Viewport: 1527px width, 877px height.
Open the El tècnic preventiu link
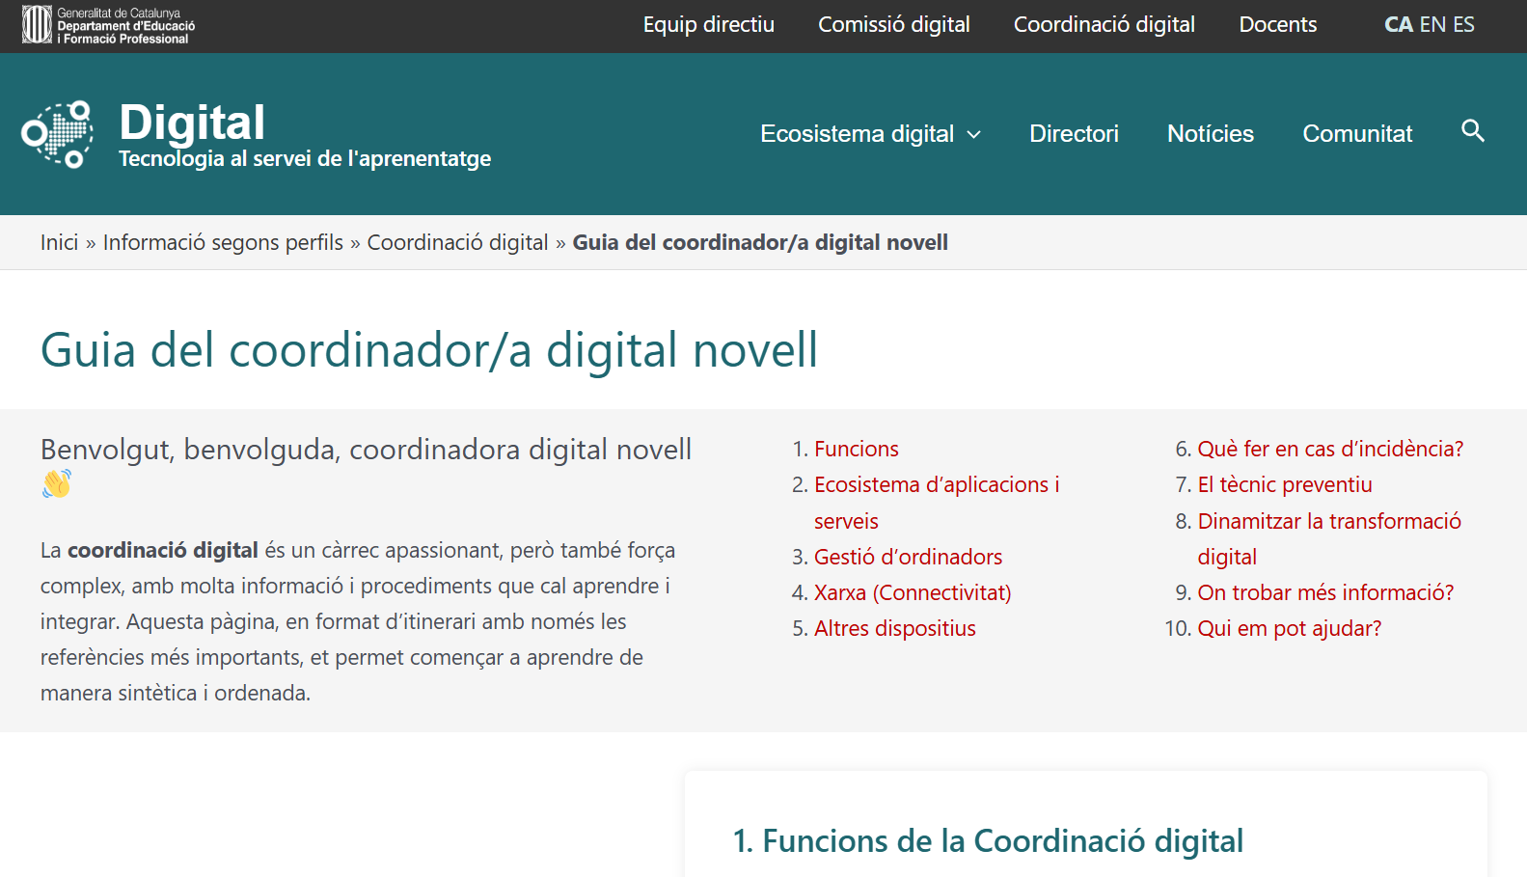tap(1284, 485)
